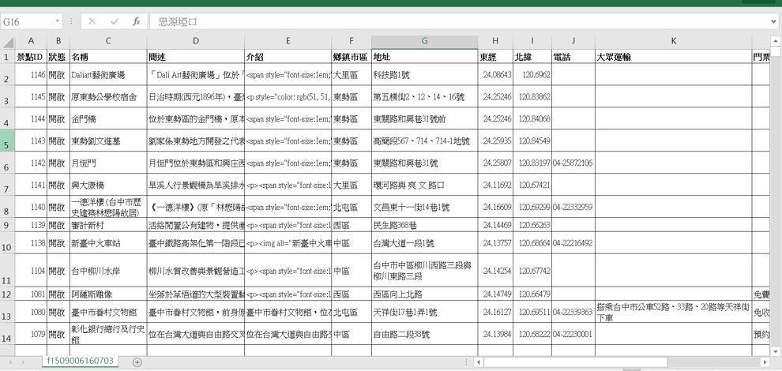
Task: Select row 1 header
Action: click(7, 56)
